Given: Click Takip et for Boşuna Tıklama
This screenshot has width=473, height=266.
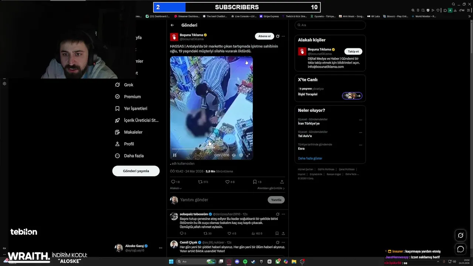Looking at the screenshot, I should tap(353, 52).
